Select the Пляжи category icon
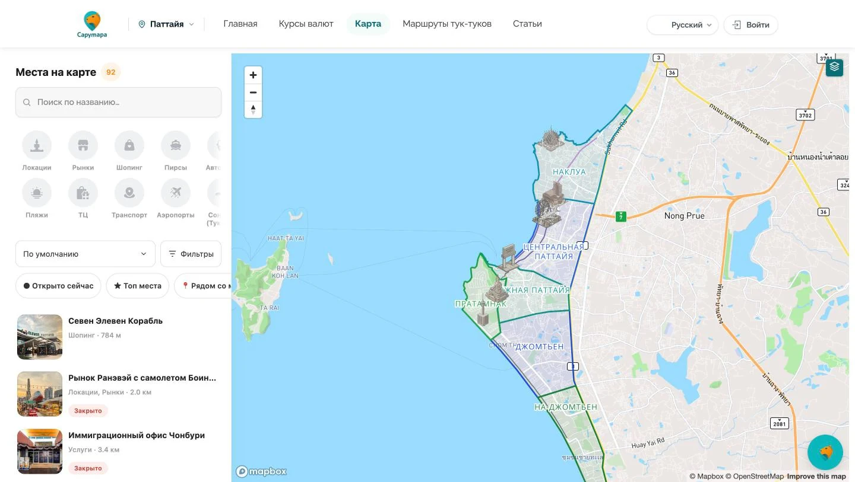 37,193
